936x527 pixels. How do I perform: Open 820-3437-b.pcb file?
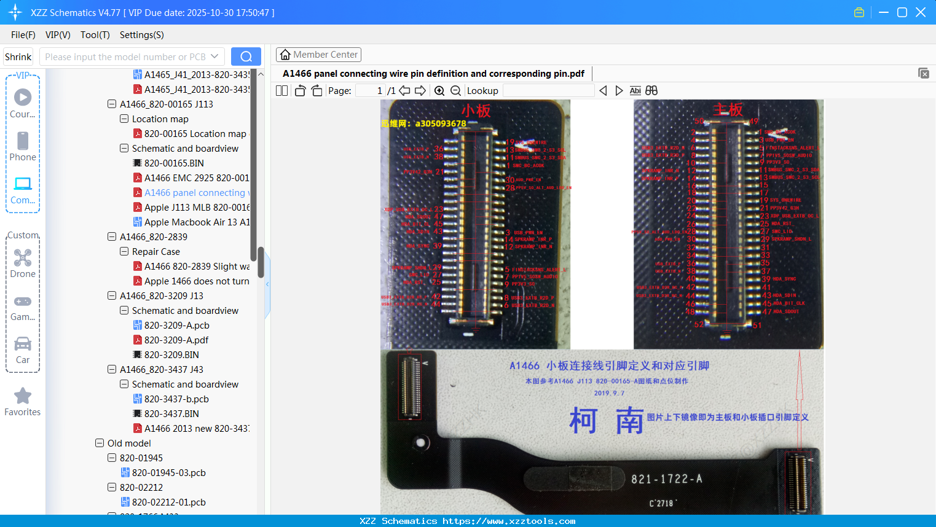point(171,399)
